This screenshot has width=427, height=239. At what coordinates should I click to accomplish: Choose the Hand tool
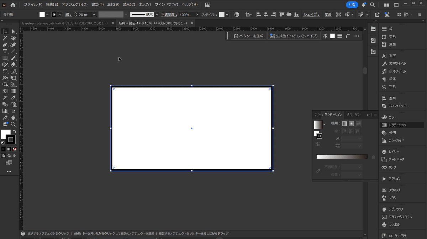pos(13,118)
